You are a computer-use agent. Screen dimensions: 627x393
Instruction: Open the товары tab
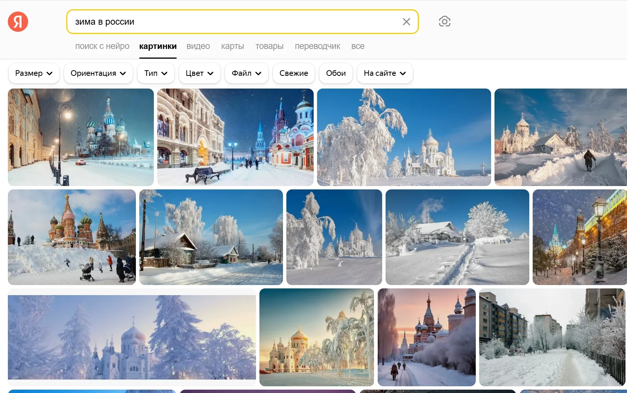[x=269, y=46]
